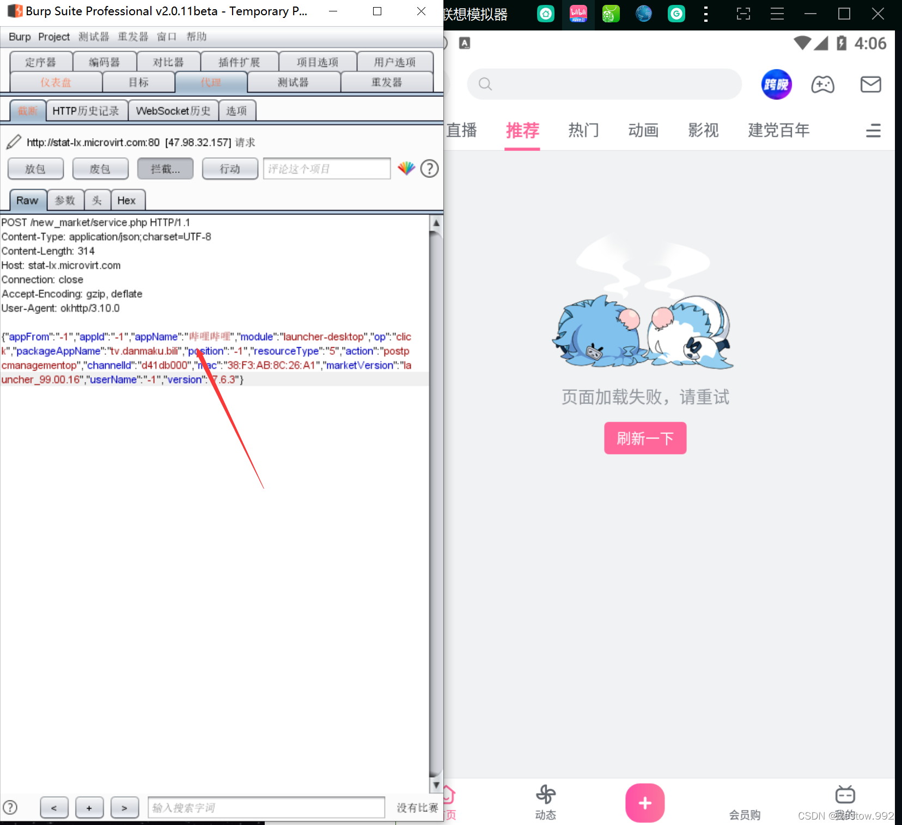Open the highlight color picker icon
Screen dimensions: 902x825
point(406,169)
